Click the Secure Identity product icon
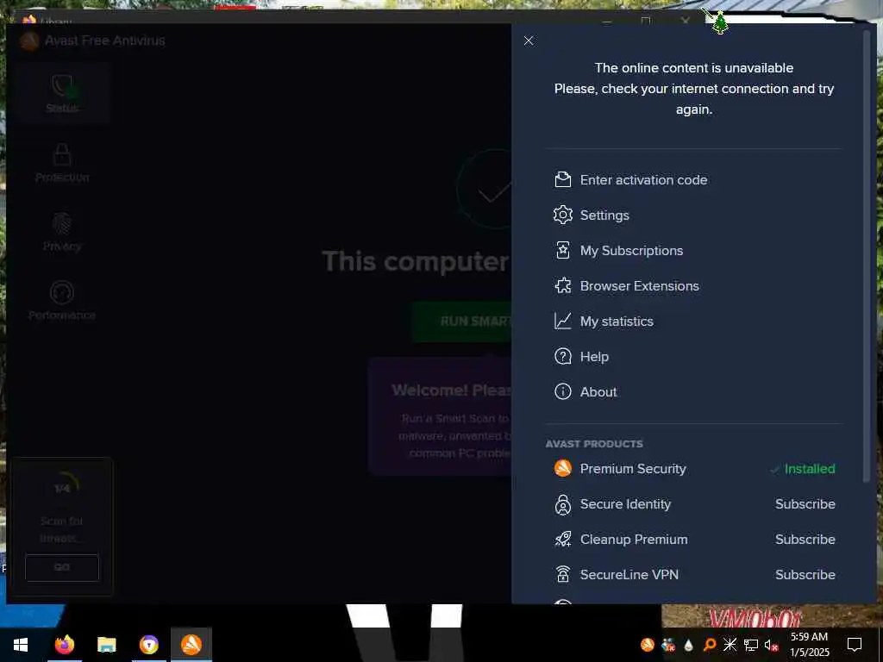Screen dimensions: 883x662 click(562, 504)
